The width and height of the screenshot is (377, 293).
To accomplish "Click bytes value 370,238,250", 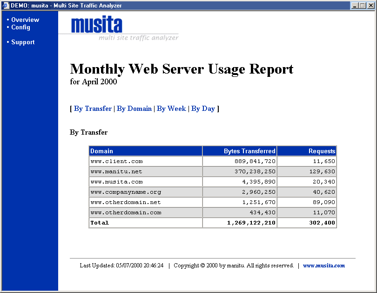I will pos(255,171).
